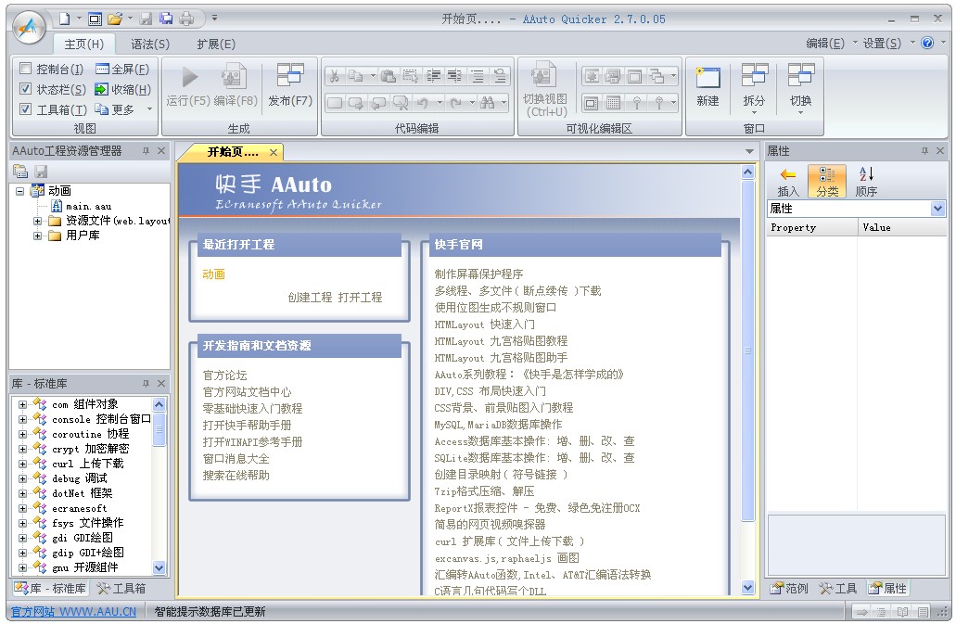This screenshot has height=624, width=956.
Task: Click the 插入 insert arrow in 属性 panel
Action: point(788,182)
